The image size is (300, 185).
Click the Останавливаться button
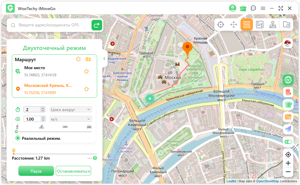point(73,171)
